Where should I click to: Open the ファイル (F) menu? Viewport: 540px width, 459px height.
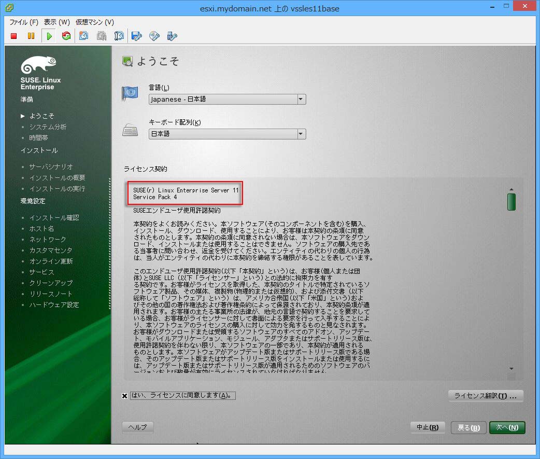click(x=24, y=22)
